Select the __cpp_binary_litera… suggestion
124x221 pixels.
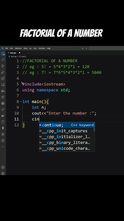(x=66, y=143)
